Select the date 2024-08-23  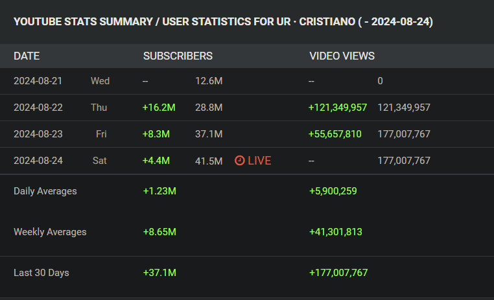point(38,134)
